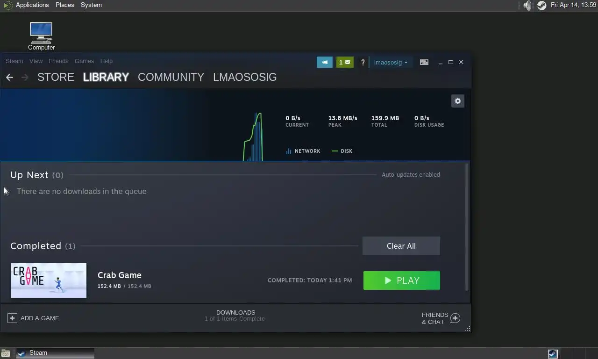This screenshot has height=359, width=598.
Task: Open Steam help question mark
Action: point(363,62)
